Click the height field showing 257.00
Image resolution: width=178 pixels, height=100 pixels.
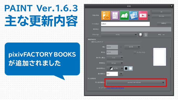tap(112, 52)
